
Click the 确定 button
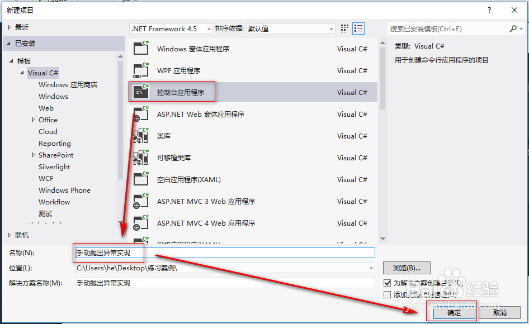454,312
